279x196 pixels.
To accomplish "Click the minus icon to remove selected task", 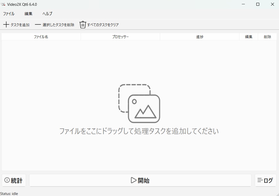I will tap(38, 25).
